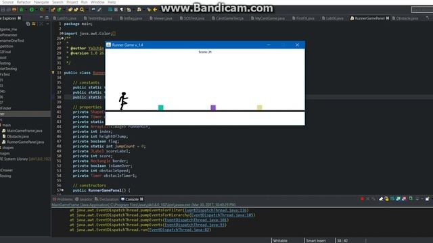The height and width of the screenshot is (243, 433).
Task: Switch to MyCardGame.java editor tab
Action: (267, 18)
